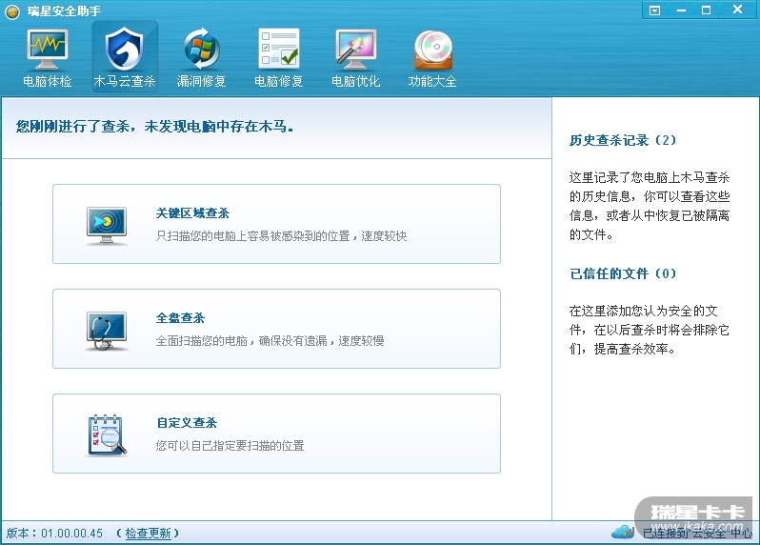Start 关键区域查杀 quick scan
The width and height of the screenshot is (760, 545).
point(276,224)
